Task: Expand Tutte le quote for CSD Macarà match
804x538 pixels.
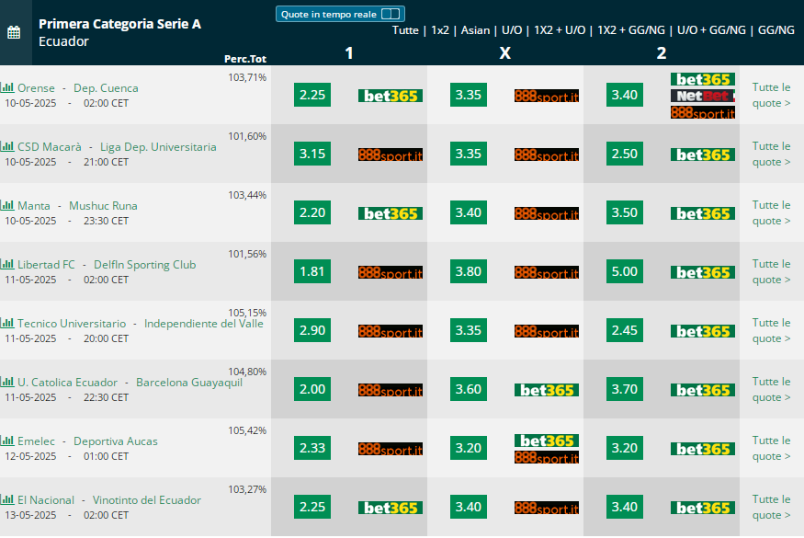Action: pyautogui.click(x=771, y=154)
